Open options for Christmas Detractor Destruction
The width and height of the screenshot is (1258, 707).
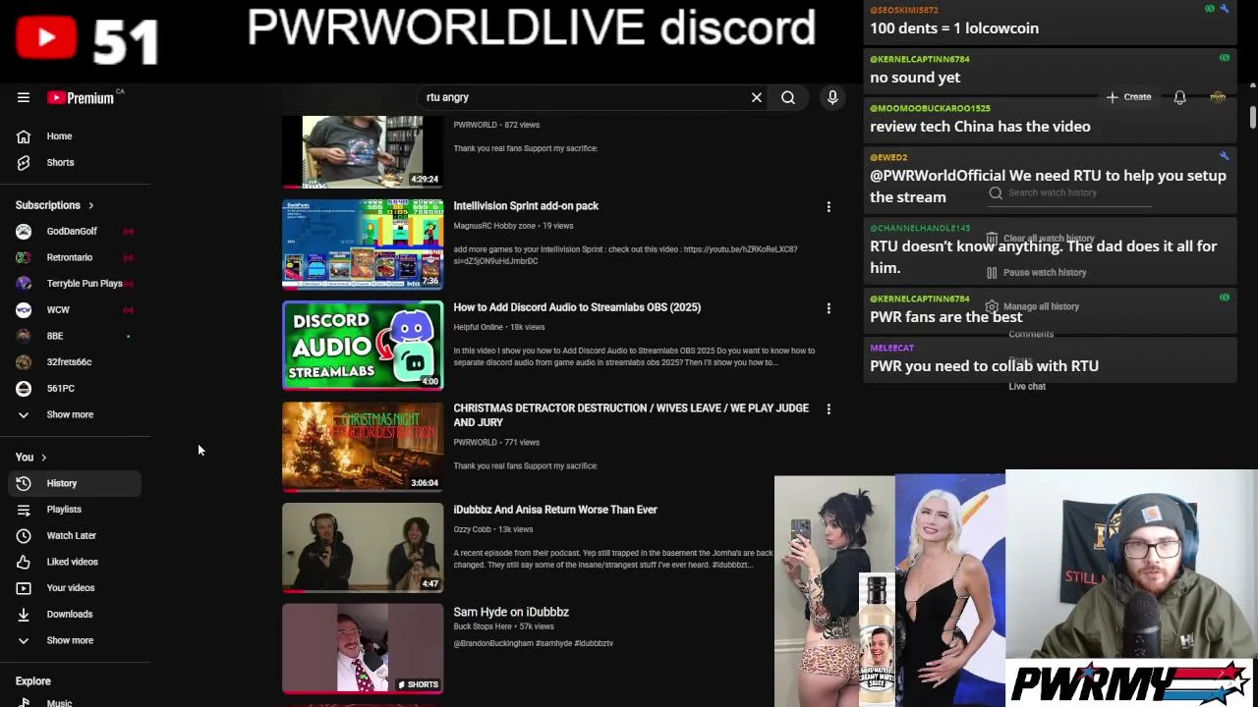tap(829, 408)
